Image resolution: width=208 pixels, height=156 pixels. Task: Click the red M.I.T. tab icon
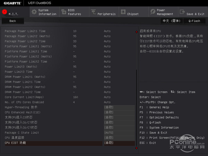[x=5, y=12]
